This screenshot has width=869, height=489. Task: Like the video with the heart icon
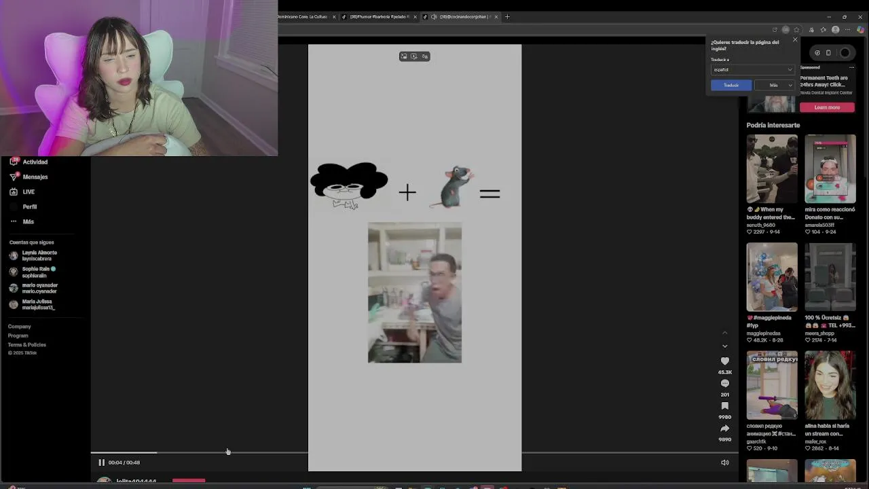click(724, 361)
